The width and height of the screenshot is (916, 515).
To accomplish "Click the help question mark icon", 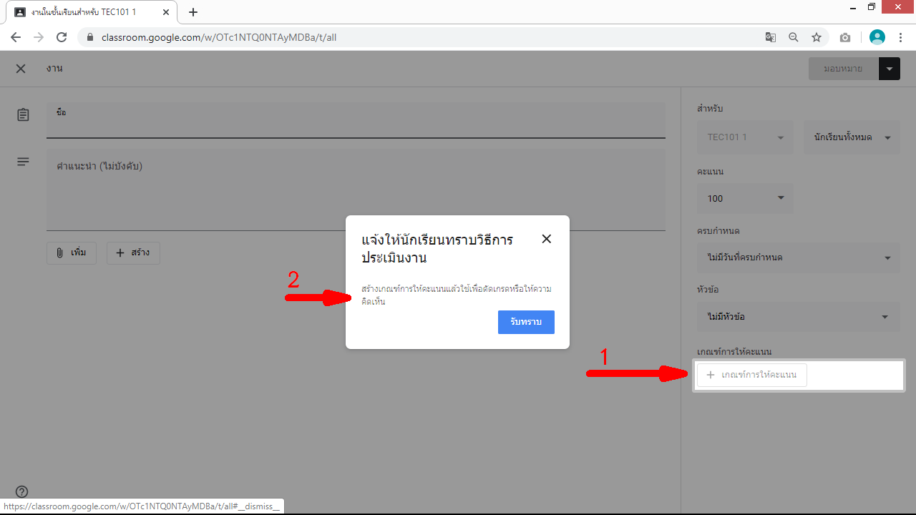I will click(x=22, y=491).
